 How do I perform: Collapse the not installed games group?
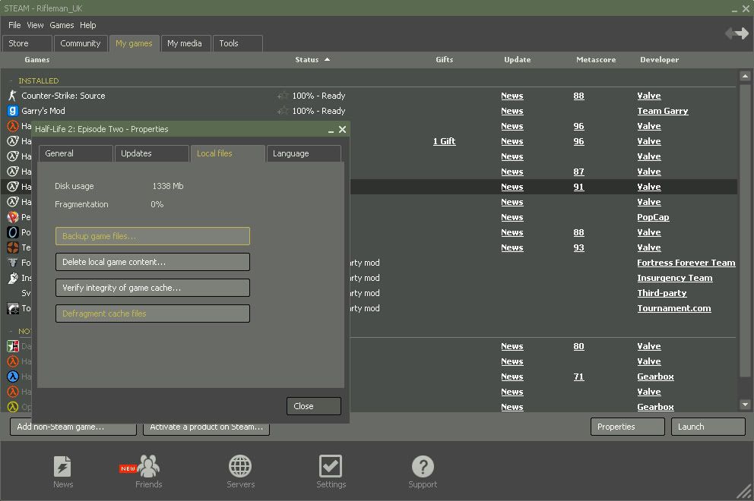(11, 332)
